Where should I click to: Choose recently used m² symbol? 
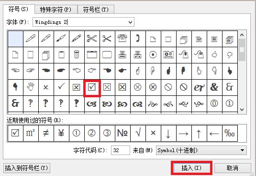(x=31, y=133)
